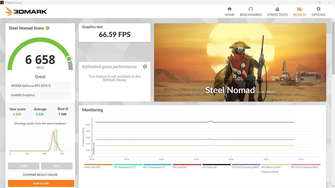Image resolution: width=335 pixels, height=188 pixels.
Task: Toggle the GPU Load (%) legend series
Action: pyautogui.click(x=187, y=166)
